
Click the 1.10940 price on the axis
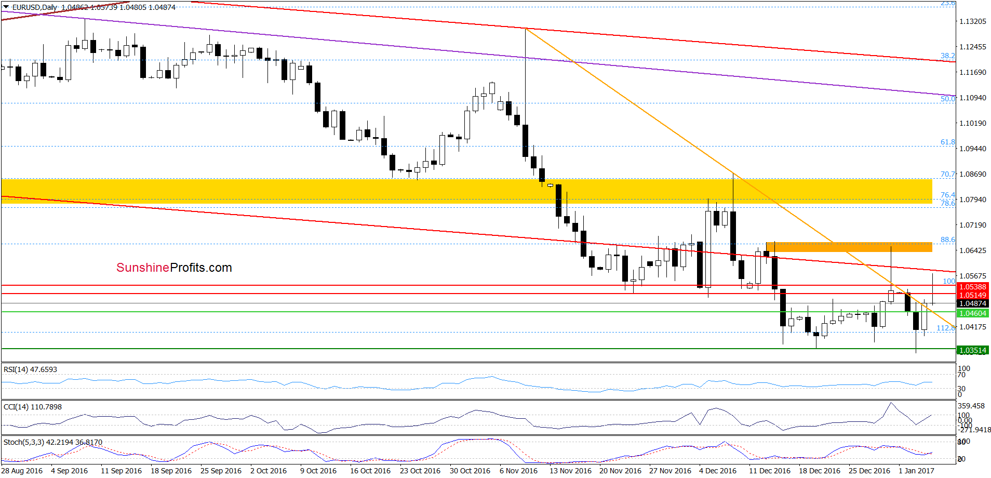coord(972,98)
